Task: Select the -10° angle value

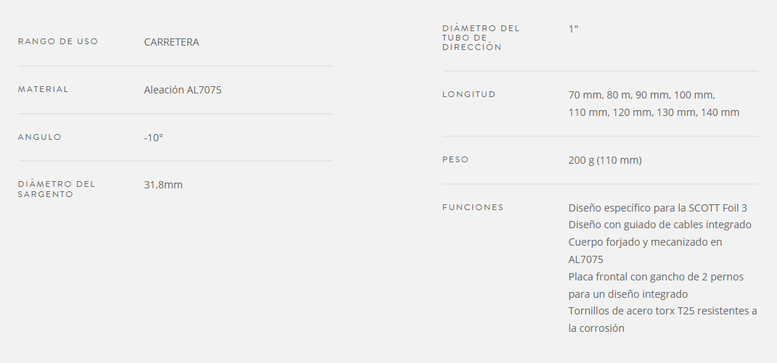Action: [154, 138]
